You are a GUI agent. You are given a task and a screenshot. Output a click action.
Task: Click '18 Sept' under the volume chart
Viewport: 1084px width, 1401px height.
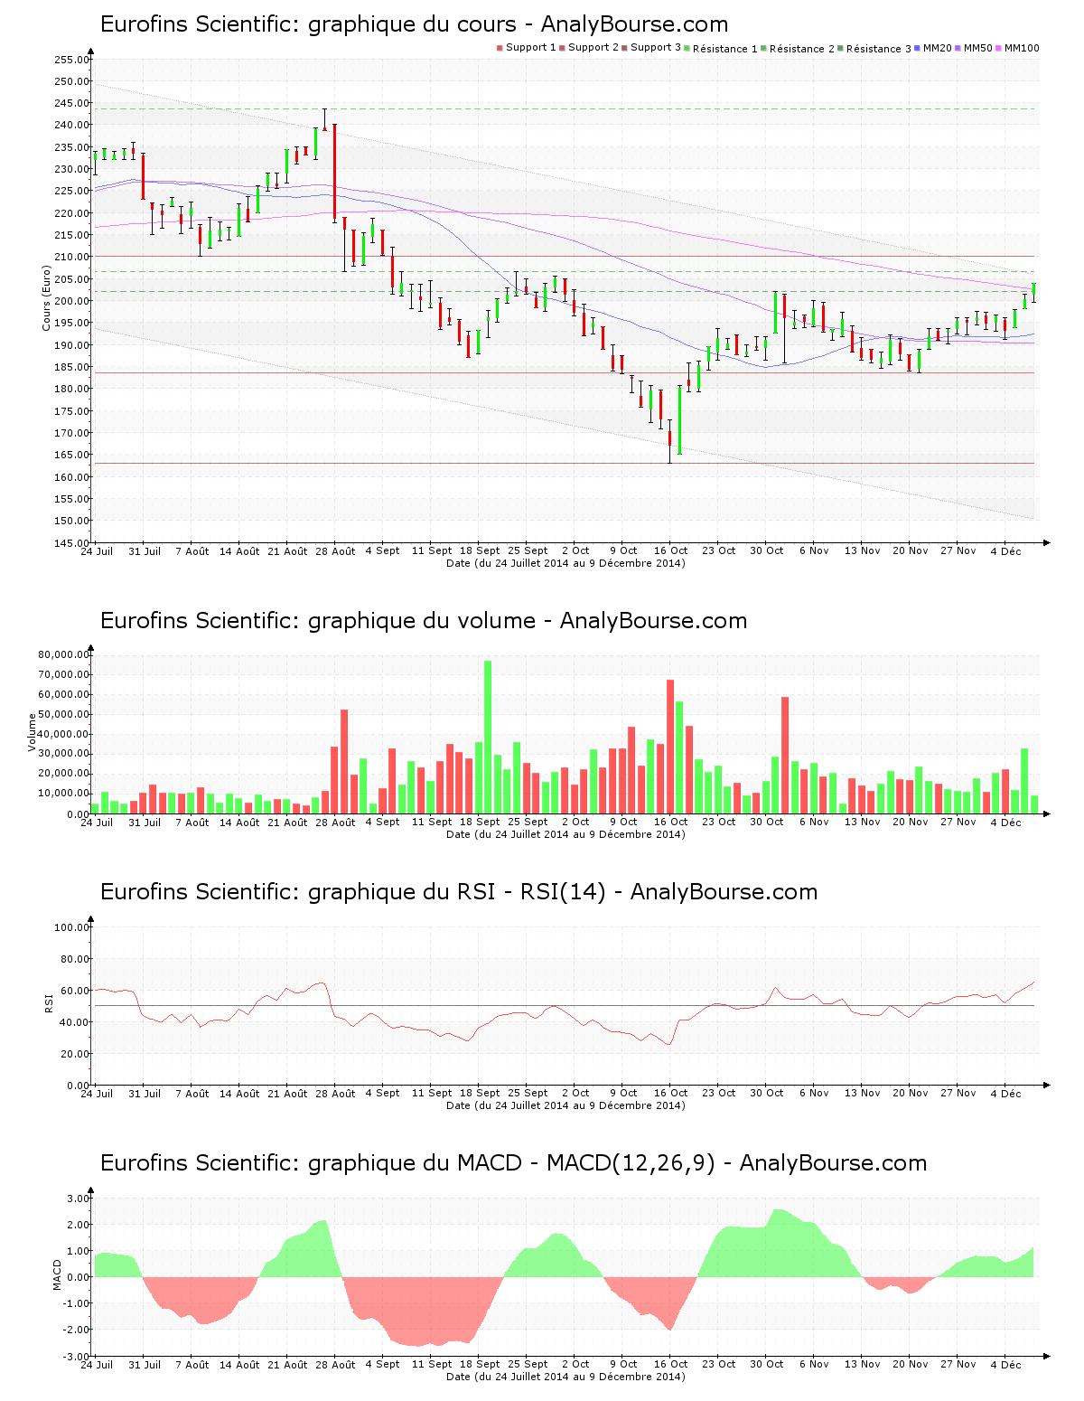coord(480,822)
